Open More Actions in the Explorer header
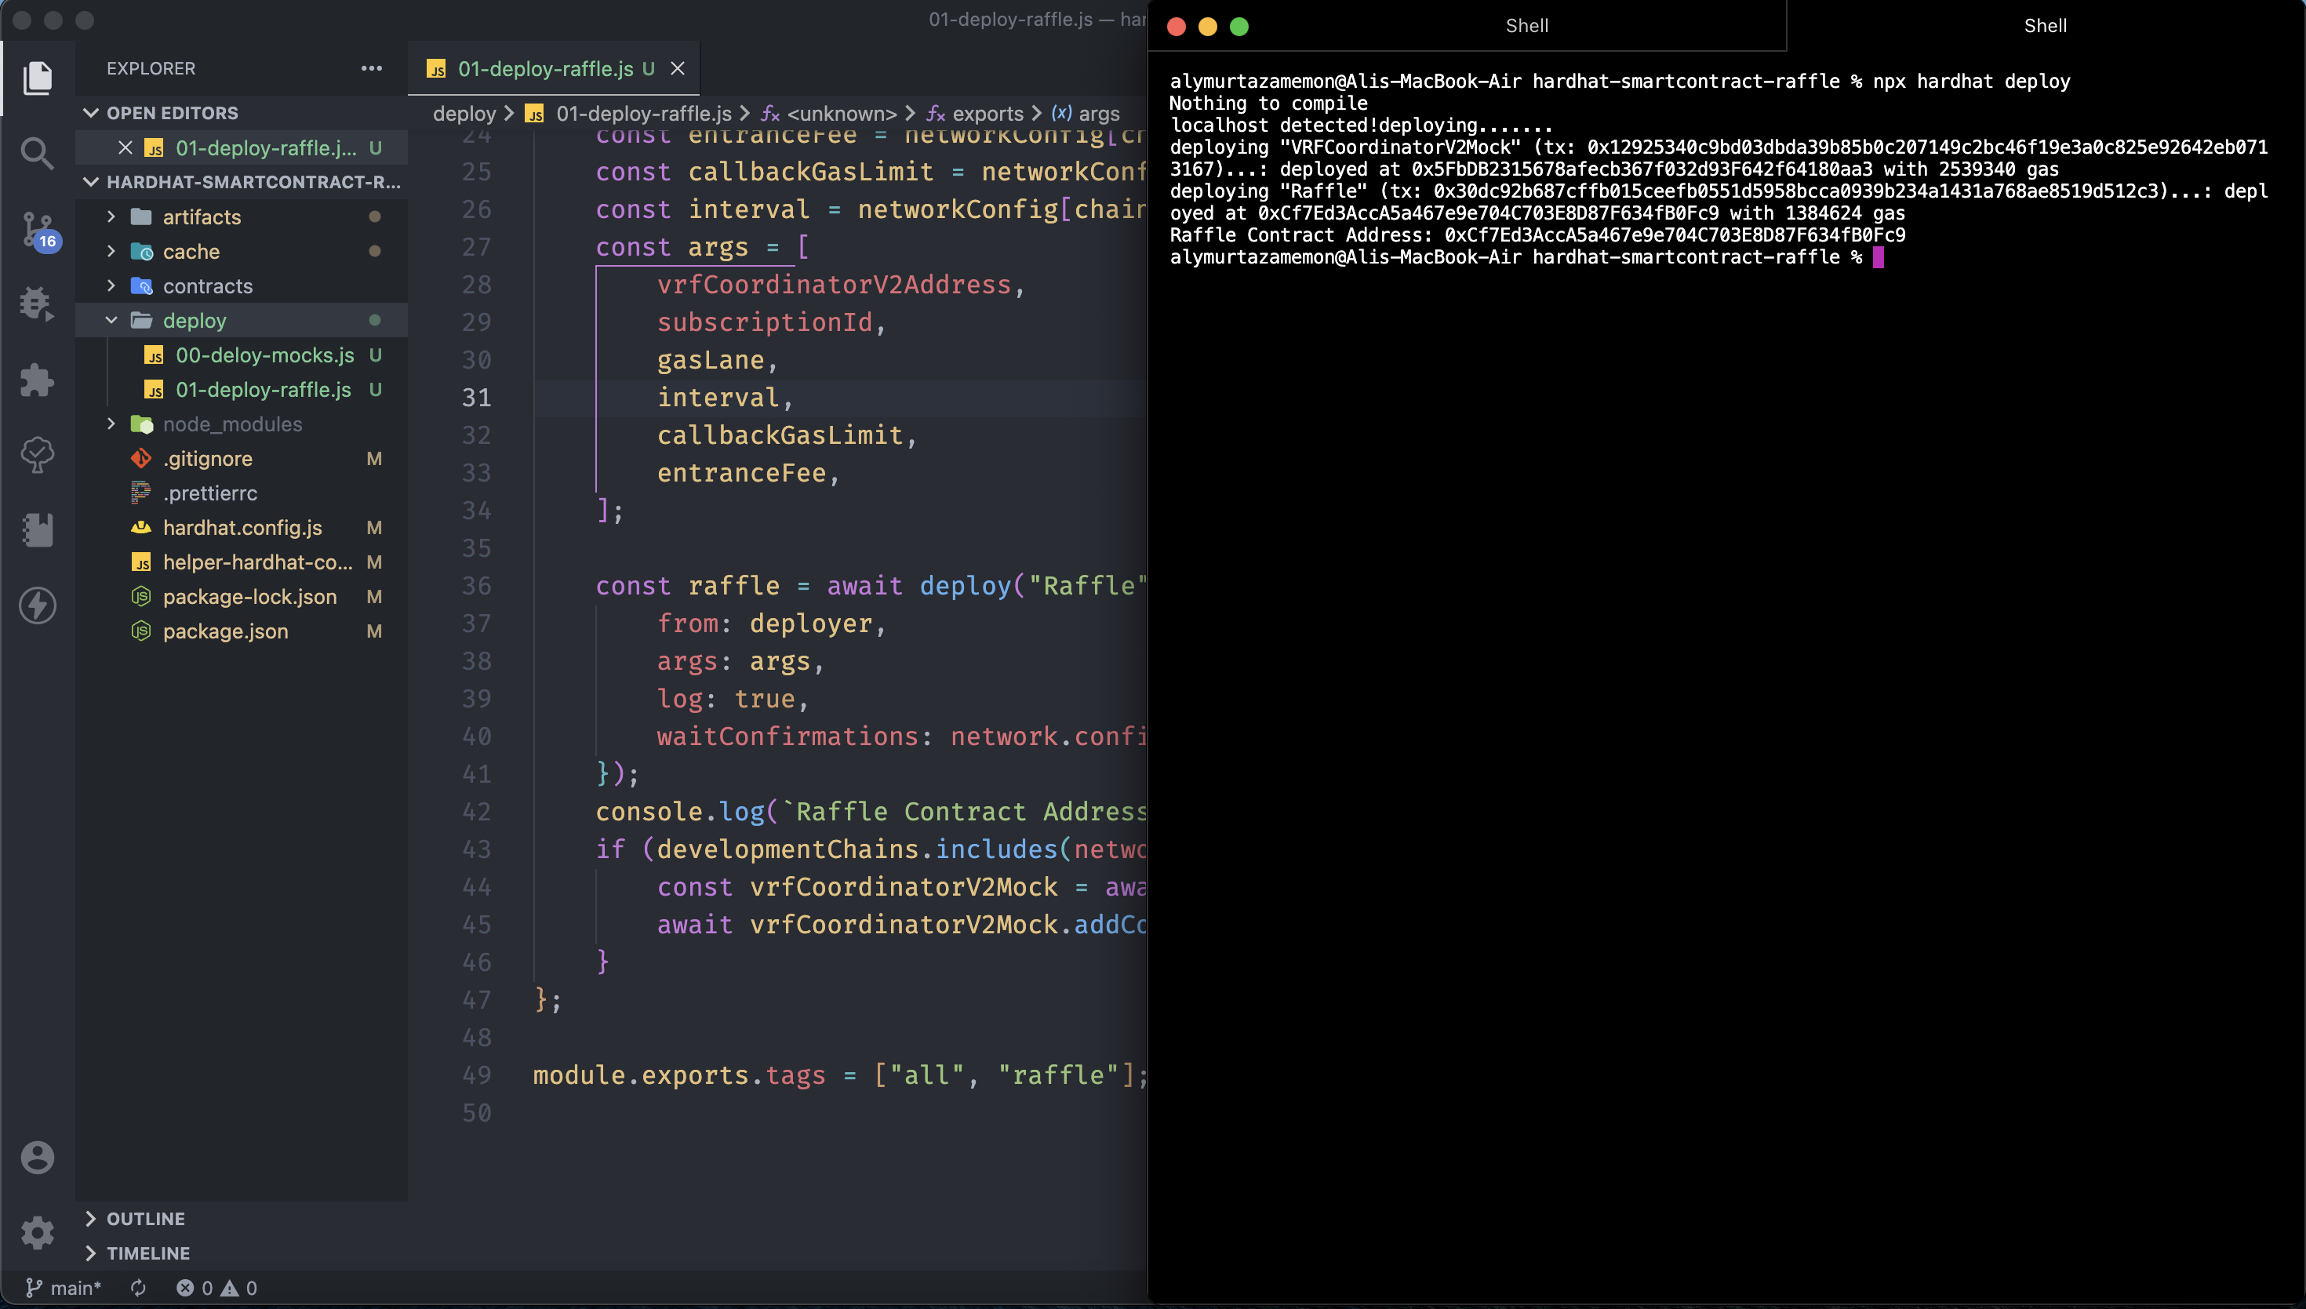The width and height of the screenshot is (2306, 1309). tap(371, 68)
